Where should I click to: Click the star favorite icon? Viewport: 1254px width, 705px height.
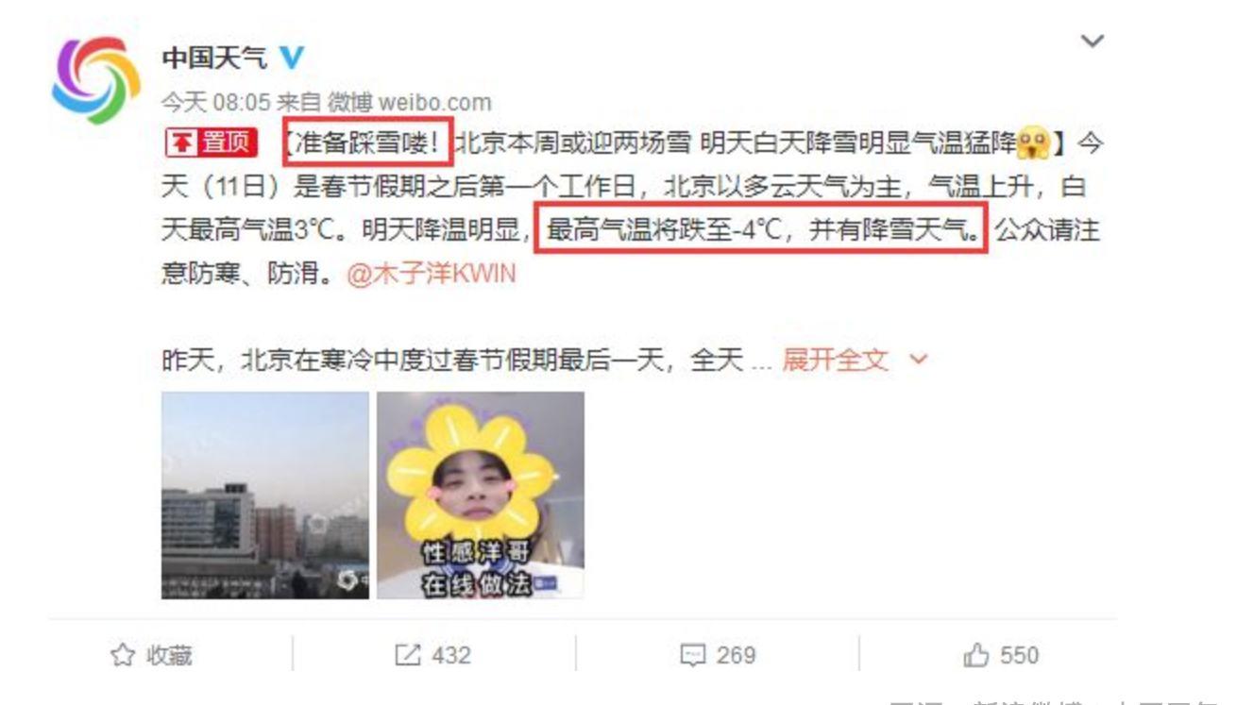(123, 655)
